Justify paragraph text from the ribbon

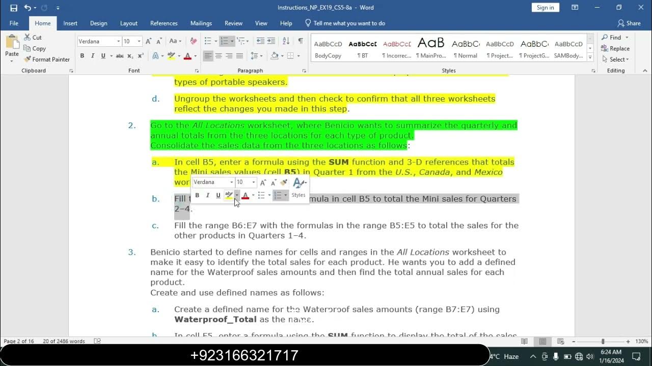[x=239, y=56]
